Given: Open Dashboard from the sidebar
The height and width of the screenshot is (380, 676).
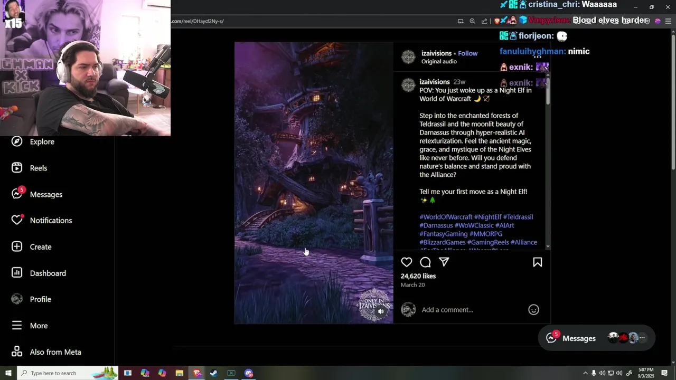Looking at the screenshot, I should [48, 273].
